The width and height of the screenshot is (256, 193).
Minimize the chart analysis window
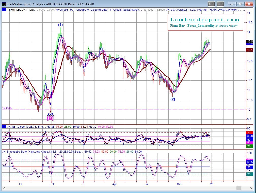click(x=232, y=4)
